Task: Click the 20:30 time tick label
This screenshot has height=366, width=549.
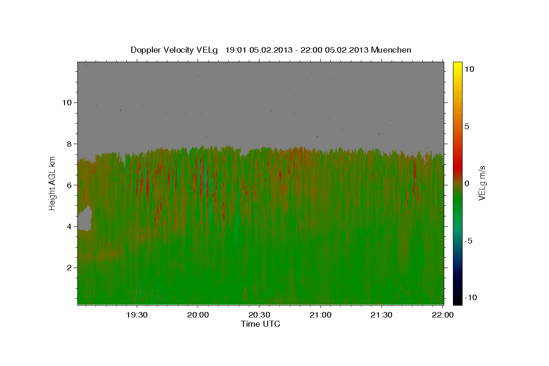Action: pos(259,315)
